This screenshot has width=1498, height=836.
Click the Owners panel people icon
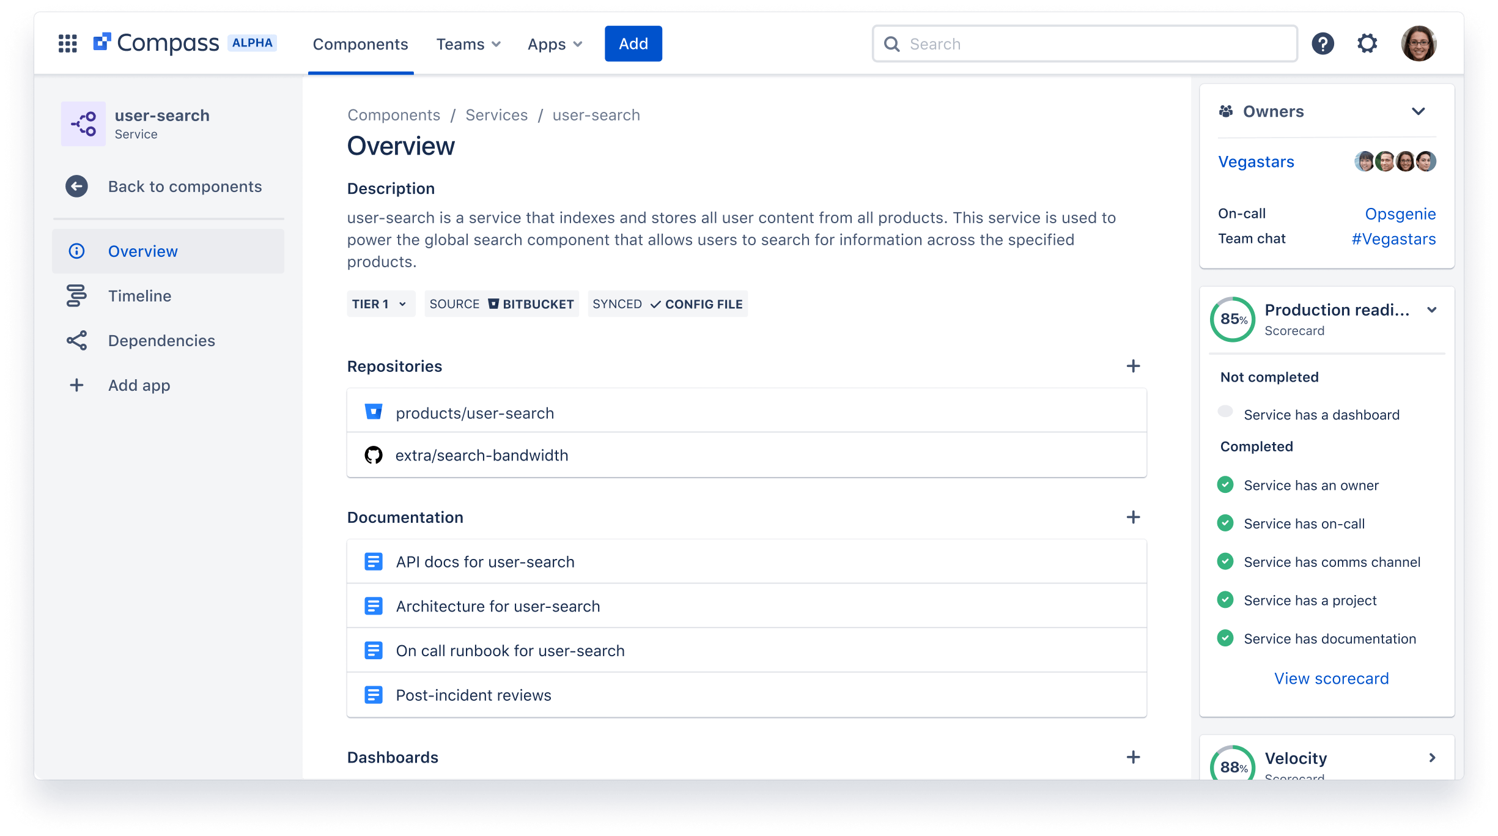[x=1225, y=111]
